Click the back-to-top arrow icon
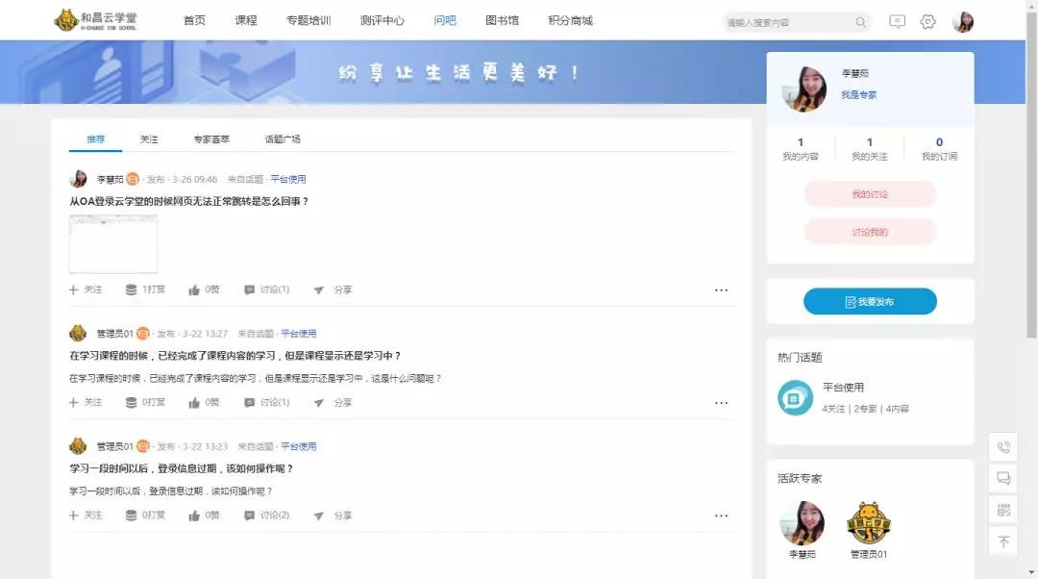 point(1003,542)
